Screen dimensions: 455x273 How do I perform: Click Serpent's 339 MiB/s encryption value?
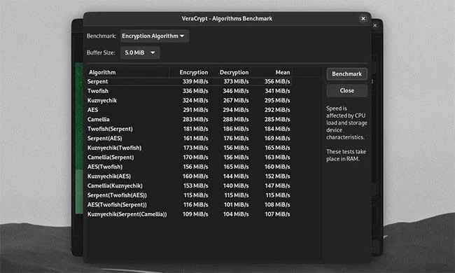195,81
